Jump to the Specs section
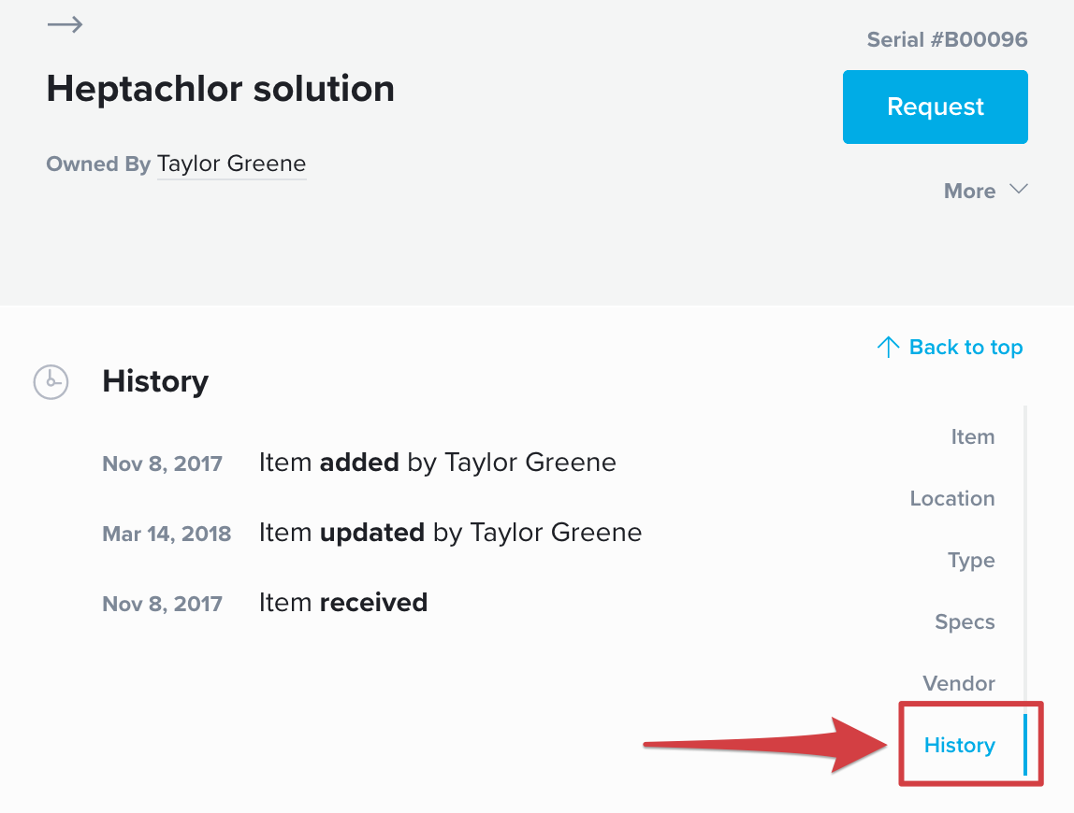Screen dimensions: 1074x813 (965, 622)
